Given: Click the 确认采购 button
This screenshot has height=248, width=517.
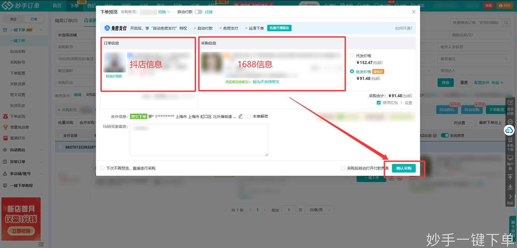Looking at the screenshot, I should pos(404,168).
